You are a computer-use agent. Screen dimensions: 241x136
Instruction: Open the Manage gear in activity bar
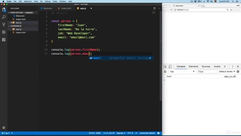pos(4,128)
